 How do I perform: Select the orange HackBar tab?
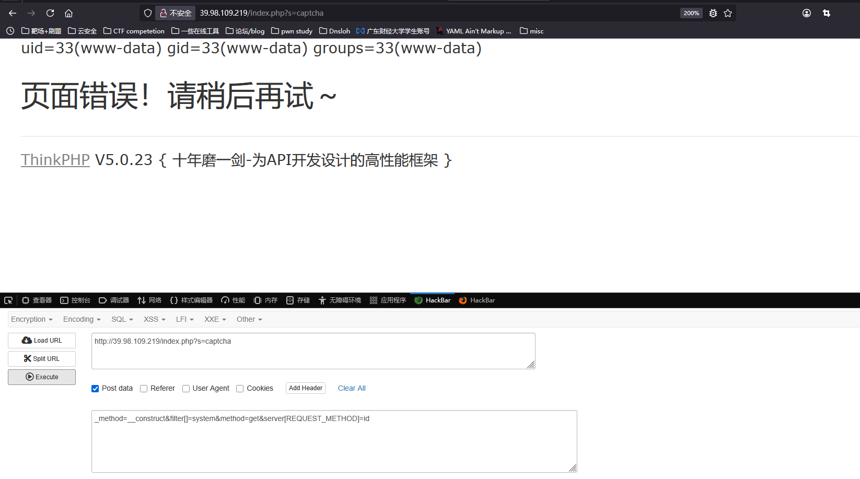[x=477, y=300]
